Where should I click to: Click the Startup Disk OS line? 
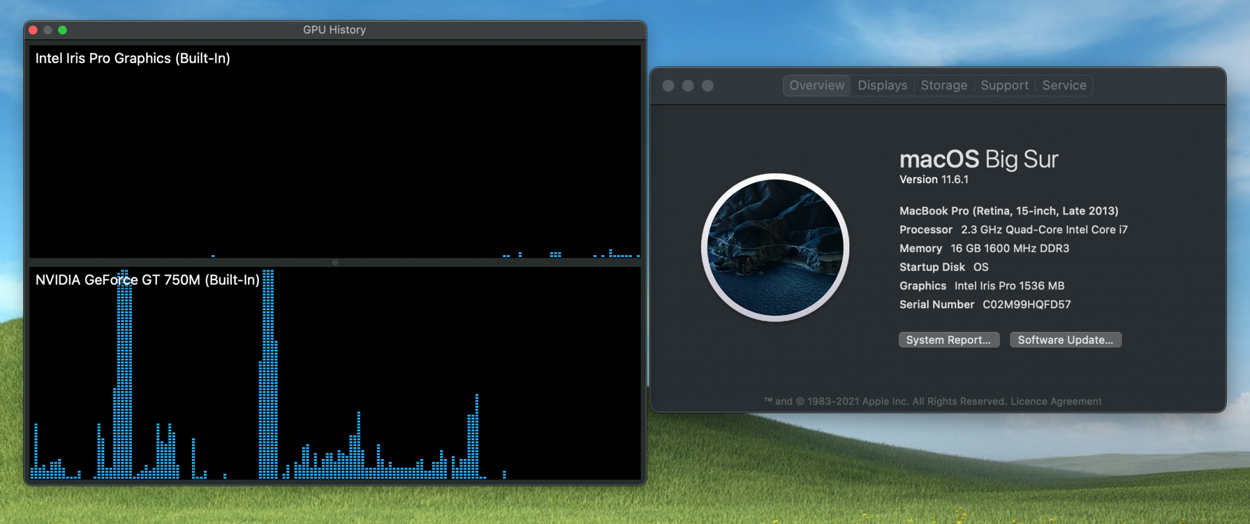[944, 267]
